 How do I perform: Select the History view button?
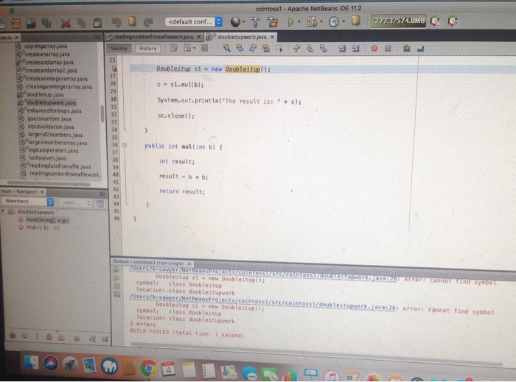pyautogui.click(x=147, y=49)
